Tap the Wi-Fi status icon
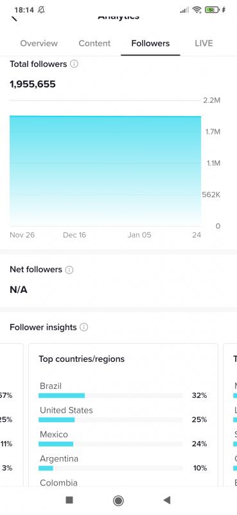The width and height of the screenshot is (237, 515). point(197,10)
